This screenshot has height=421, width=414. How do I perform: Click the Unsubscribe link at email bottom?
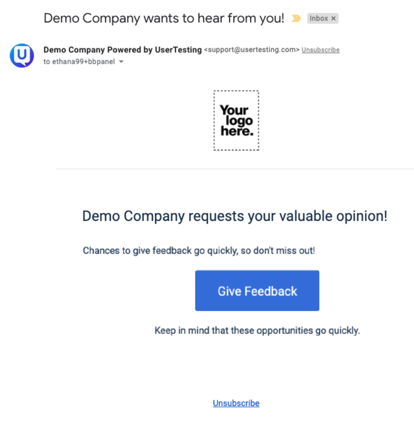[x=236, y=403]
